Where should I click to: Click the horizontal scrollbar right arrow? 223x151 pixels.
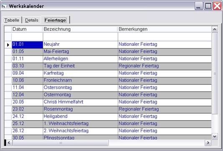tap(208, 143)
